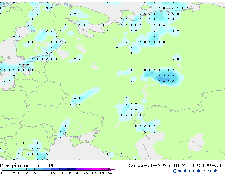Click the legend label "0.5"
This screenshot has height=174, width=225.
12,173
